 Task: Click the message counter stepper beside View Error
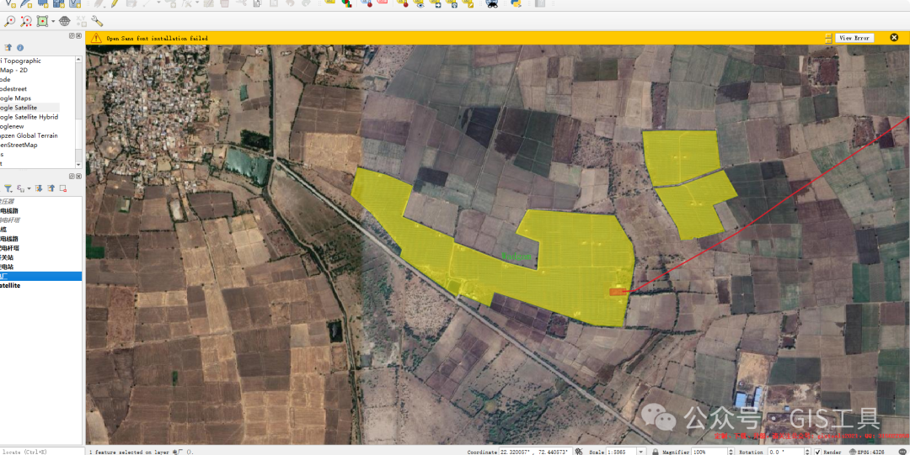[829, 38]
